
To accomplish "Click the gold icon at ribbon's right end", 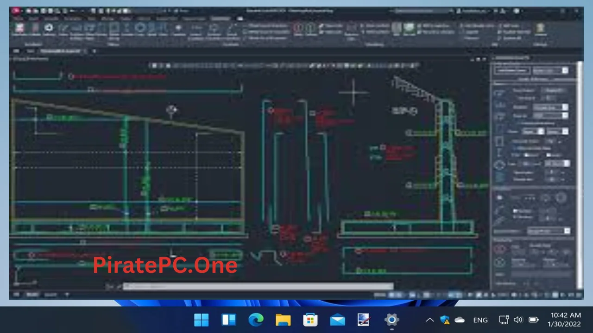I will pyautogui.click(x=540, y=28).
